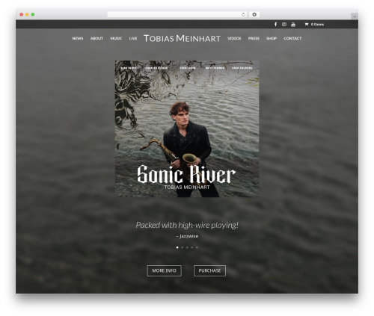
Task: Click the quote "Packed with high-wire playing!"
Action: click(187, 225)
